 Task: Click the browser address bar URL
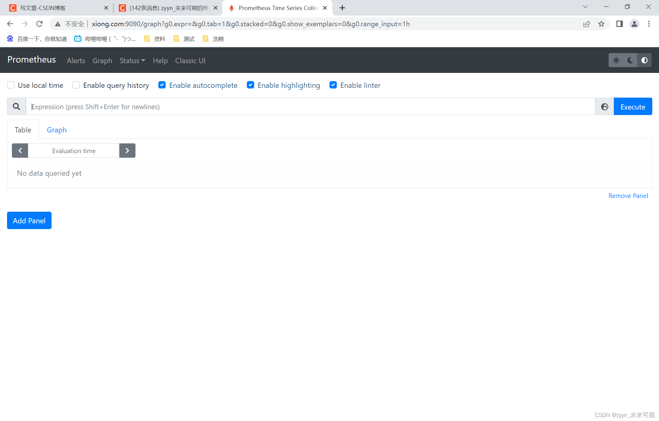250,24
